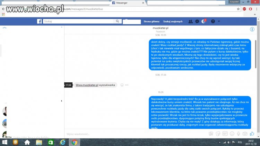The image size is (260, 146).
Task: Open Windows Store from taskbar
Action: pos(51,142)
